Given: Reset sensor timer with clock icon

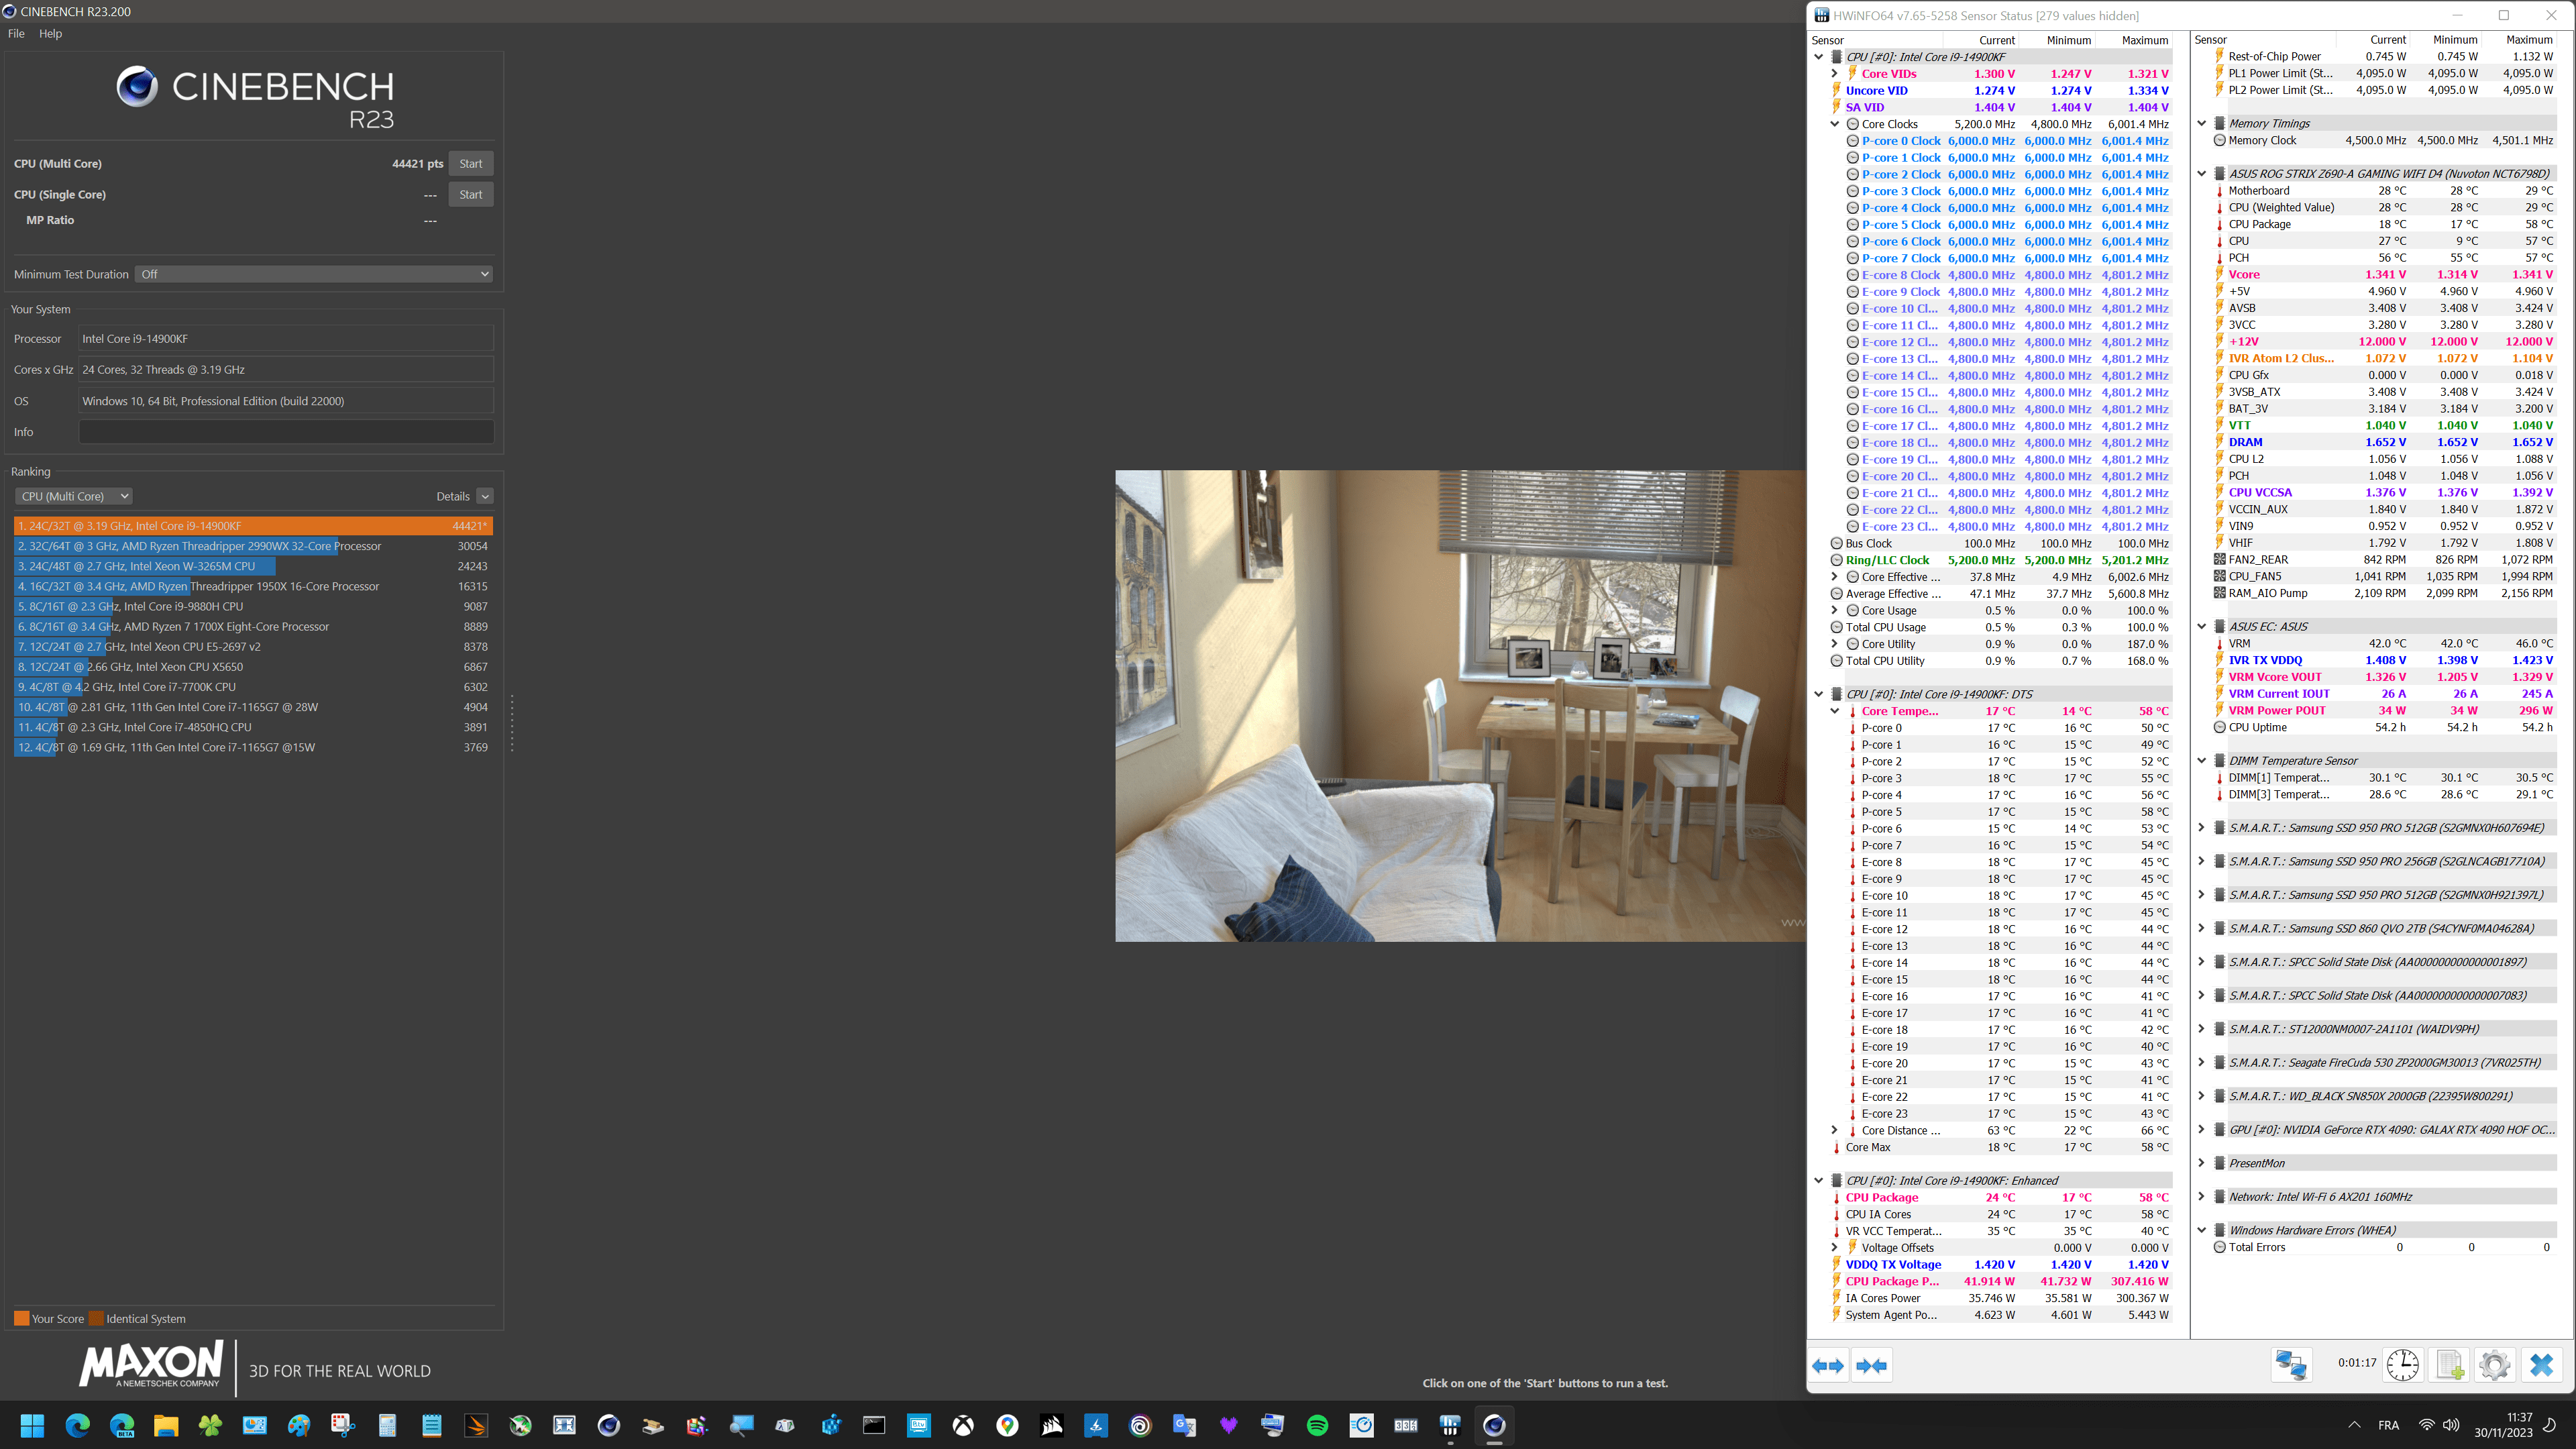Looking at the screenshot, I should [x=2402, y=1365].
